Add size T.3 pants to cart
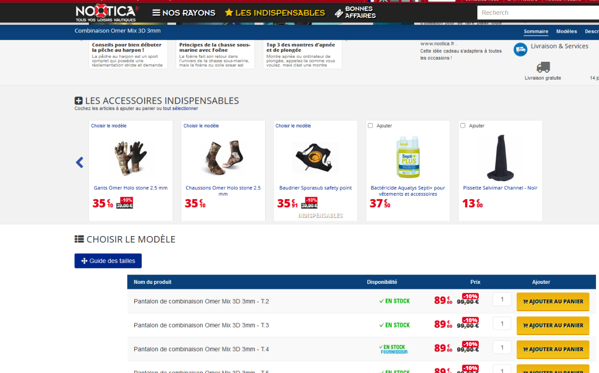599x373 pixels. tap(553, 326)
